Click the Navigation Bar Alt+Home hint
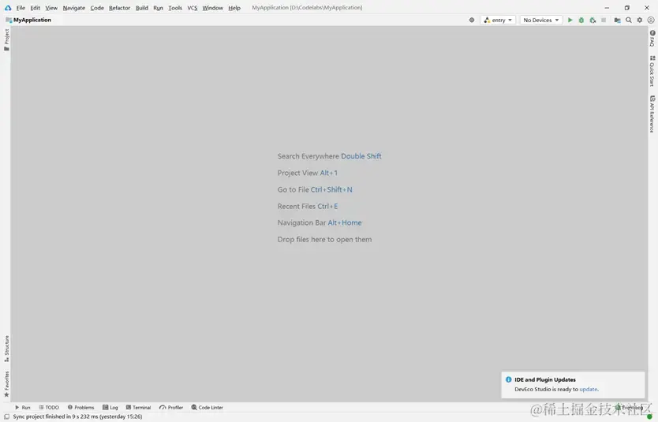Image resolution: width=658 pixels, height=422 pixels. coord(320,222)
